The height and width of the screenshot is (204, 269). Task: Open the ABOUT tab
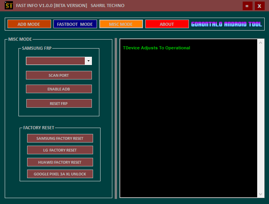point(167,24)
